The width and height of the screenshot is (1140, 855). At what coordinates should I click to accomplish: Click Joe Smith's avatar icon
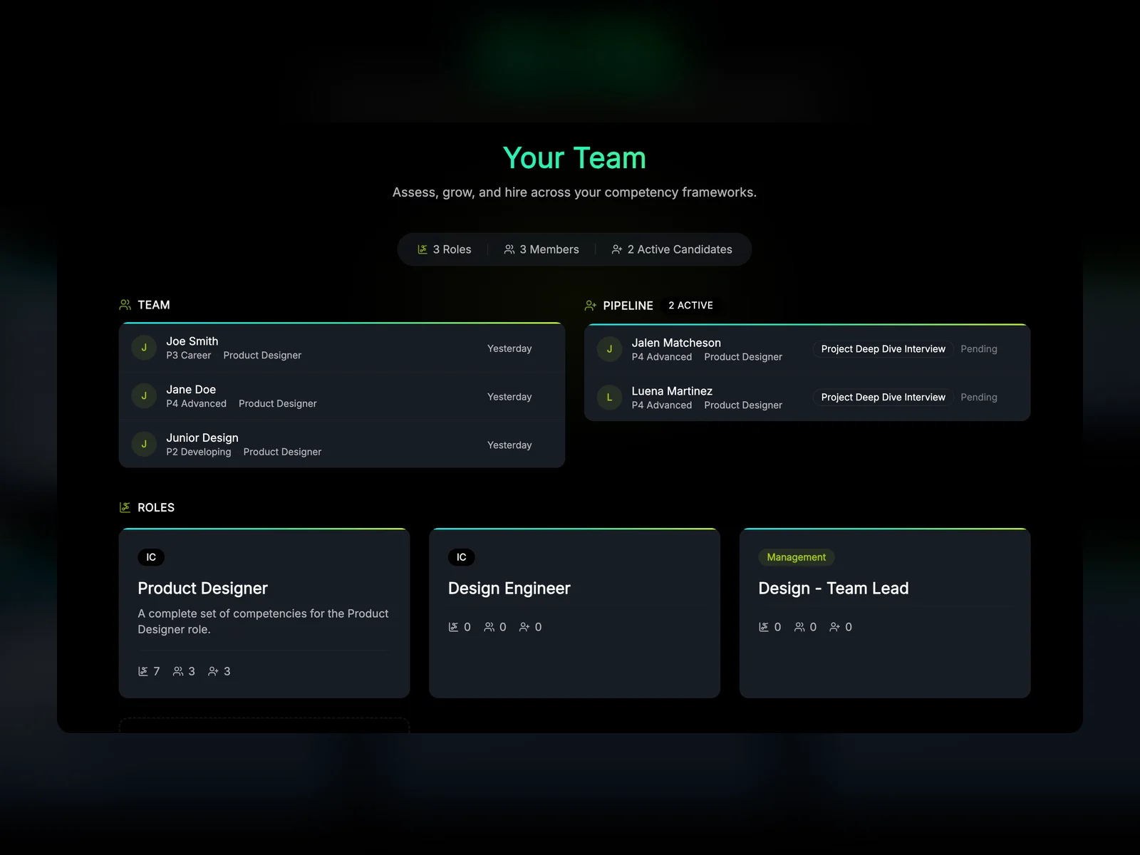[x=144, y=348]
